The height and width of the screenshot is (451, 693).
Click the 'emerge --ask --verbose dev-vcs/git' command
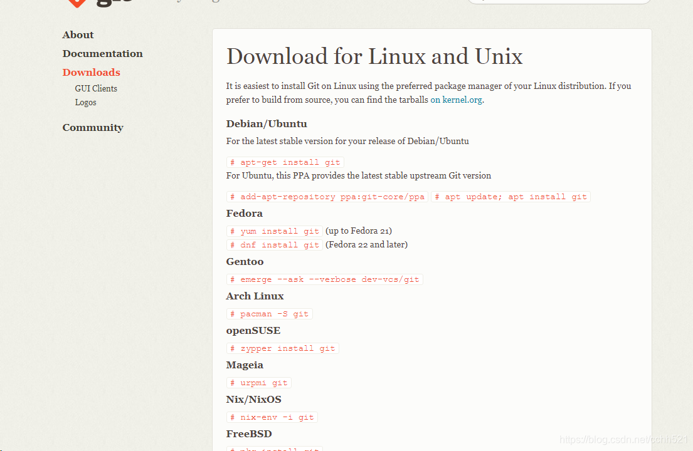tap(324, 279)
